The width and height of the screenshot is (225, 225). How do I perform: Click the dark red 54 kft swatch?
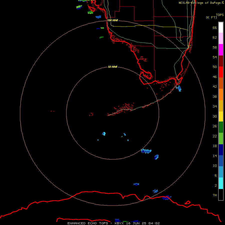point(221,61)
